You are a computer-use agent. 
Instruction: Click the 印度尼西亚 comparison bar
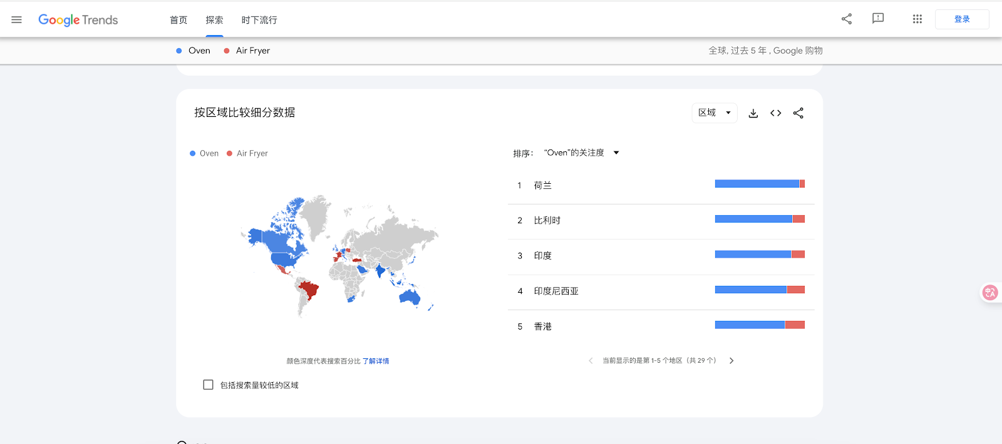pyautogui.click(x=760, y=290)
